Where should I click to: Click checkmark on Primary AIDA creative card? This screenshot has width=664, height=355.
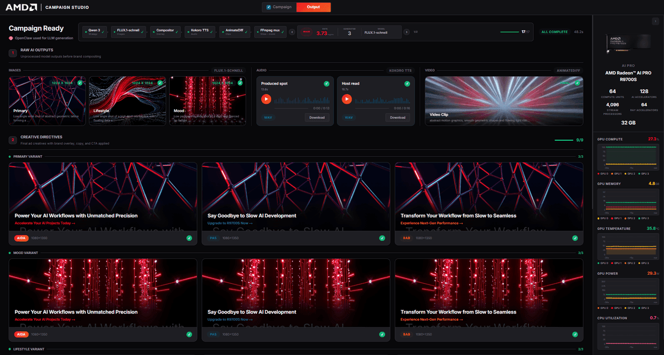(x=189, y=238)
